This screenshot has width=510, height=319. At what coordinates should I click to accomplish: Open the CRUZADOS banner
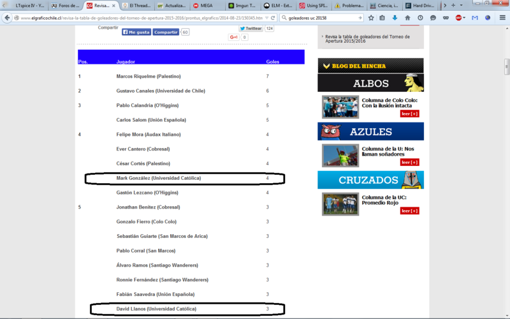(370, 180)
